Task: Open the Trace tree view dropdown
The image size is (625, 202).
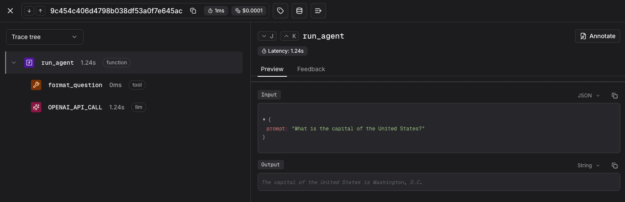Action: coord(45,37)
